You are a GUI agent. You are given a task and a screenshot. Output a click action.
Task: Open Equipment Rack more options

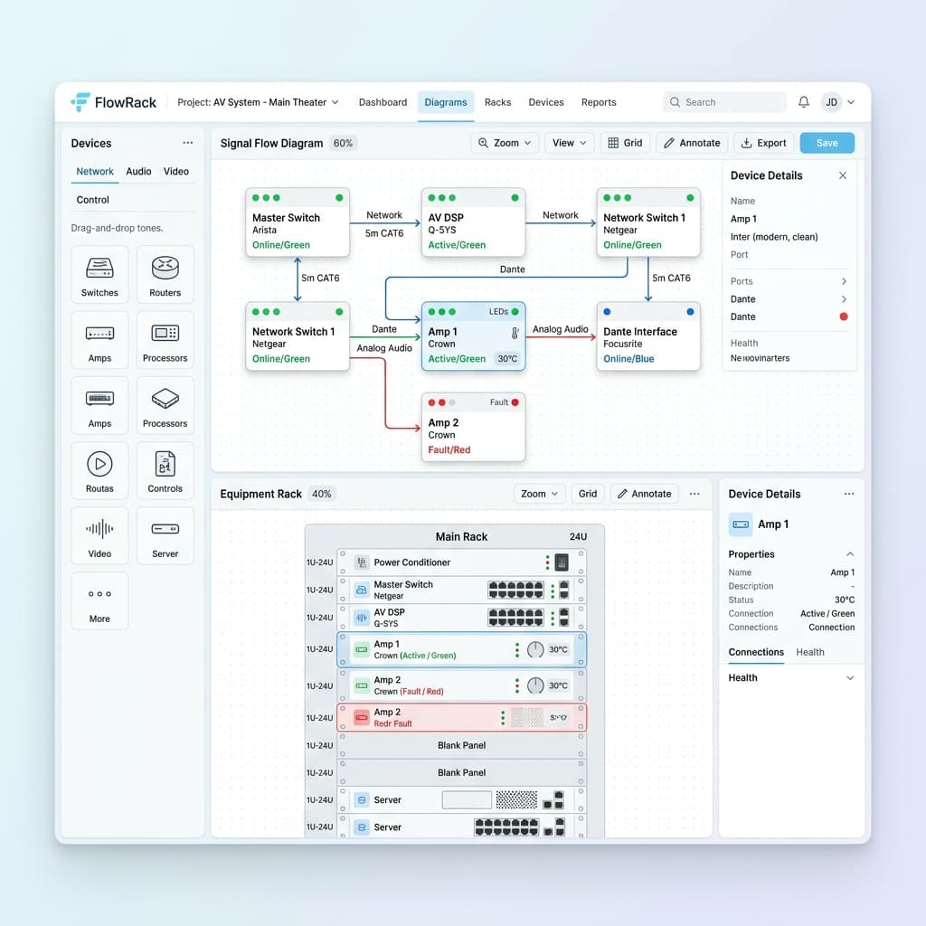click(694, 494)
